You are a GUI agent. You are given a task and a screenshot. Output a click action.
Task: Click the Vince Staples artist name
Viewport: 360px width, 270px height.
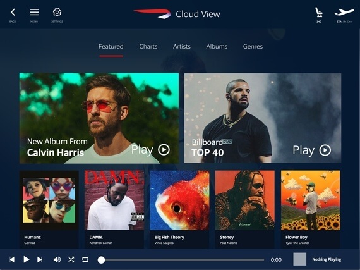tap(164, 243)
